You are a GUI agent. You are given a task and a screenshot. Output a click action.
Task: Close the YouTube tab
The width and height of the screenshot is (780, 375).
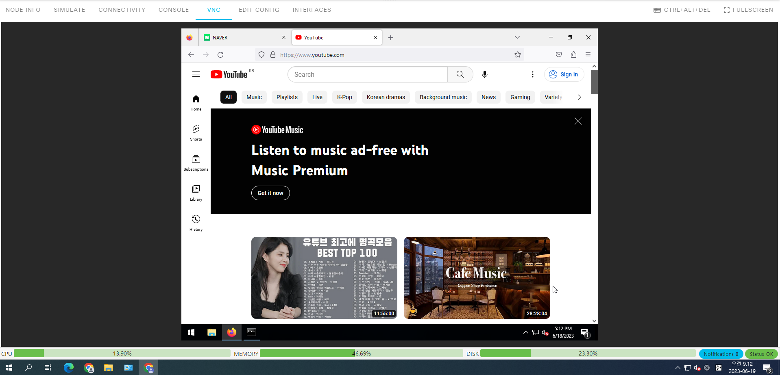(x=375, y=37)
